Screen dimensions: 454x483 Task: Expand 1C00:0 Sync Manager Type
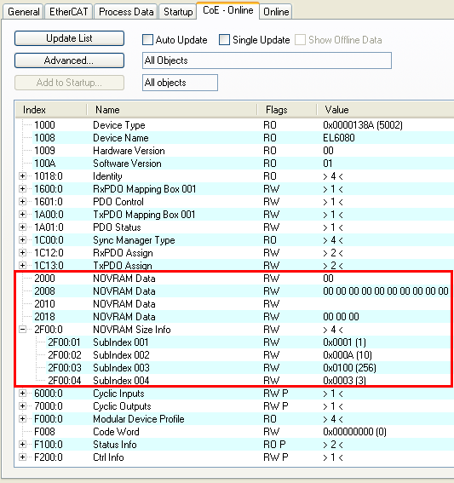pos(22,240)
